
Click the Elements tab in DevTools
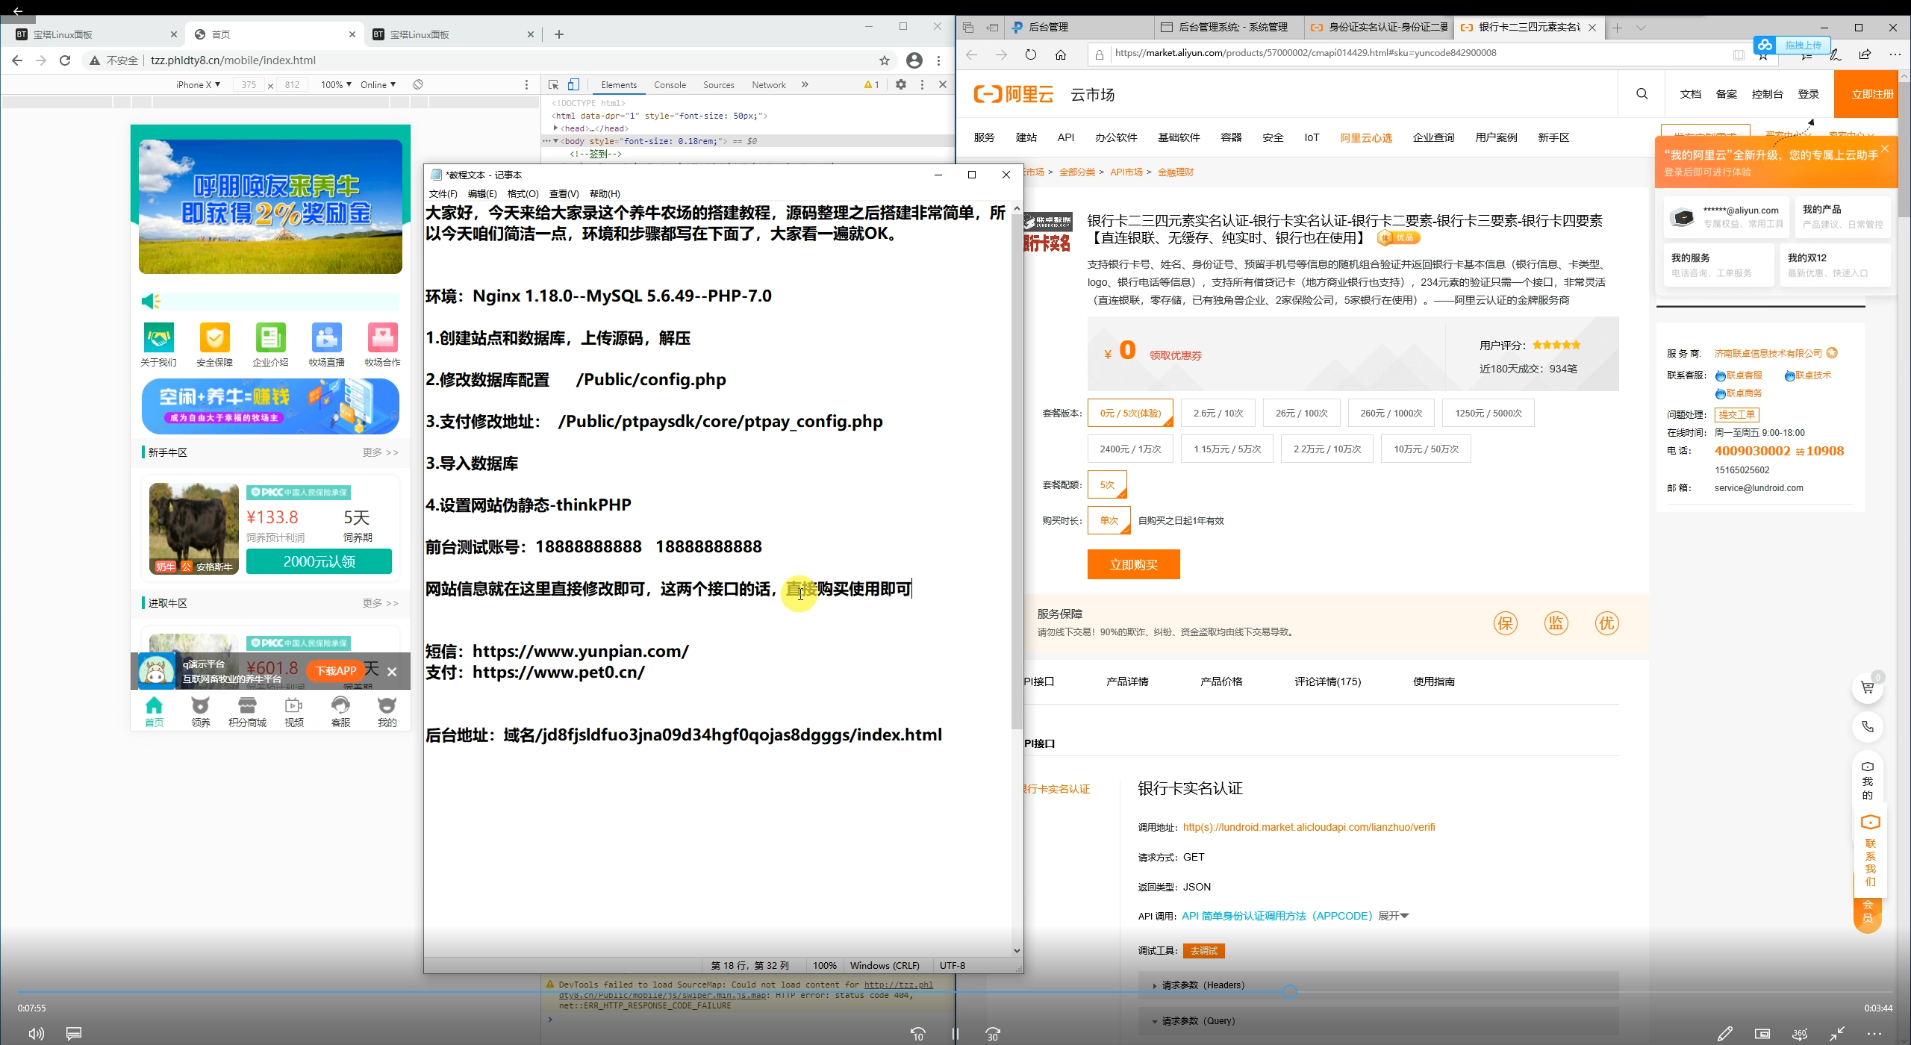point(619,84)
